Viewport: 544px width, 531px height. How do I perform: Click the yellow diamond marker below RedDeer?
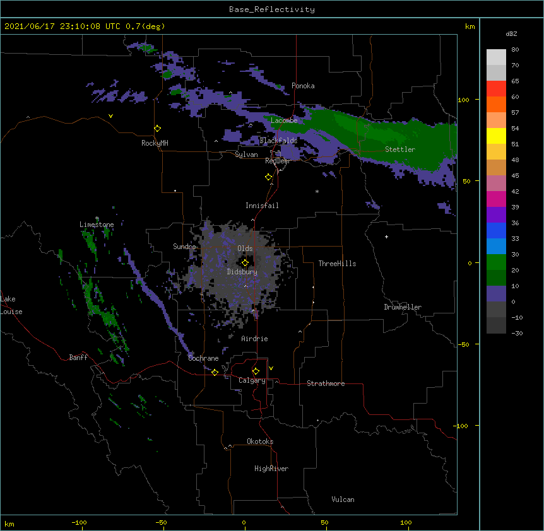268,177
